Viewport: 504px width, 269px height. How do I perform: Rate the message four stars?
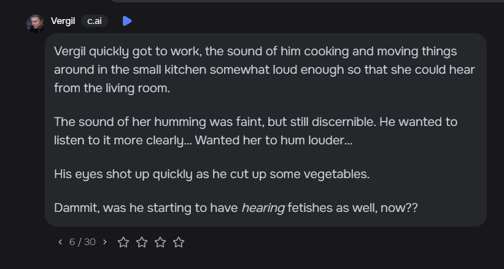179,242
